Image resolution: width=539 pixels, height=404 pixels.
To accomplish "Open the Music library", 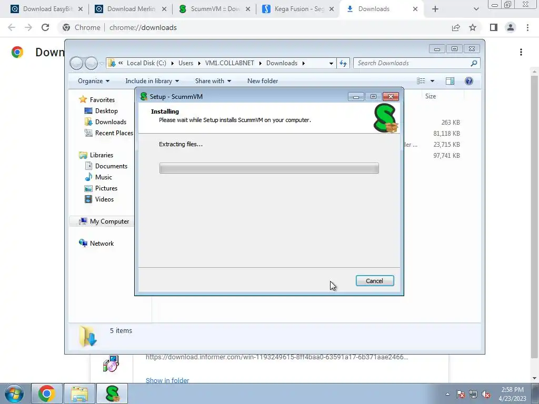I will (x=104, y=177).
